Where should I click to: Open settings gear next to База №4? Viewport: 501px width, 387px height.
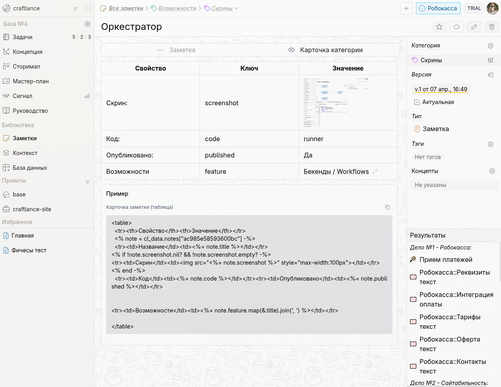87,24
